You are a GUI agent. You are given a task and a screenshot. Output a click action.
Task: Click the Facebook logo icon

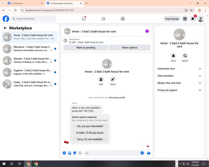tap(6, 19)
